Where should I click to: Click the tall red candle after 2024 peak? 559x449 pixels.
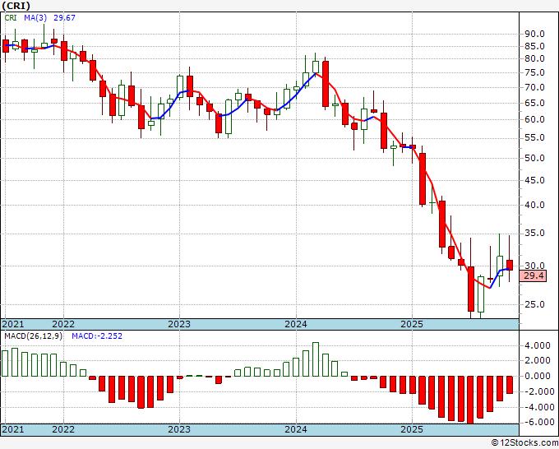(x=326, y=84)
